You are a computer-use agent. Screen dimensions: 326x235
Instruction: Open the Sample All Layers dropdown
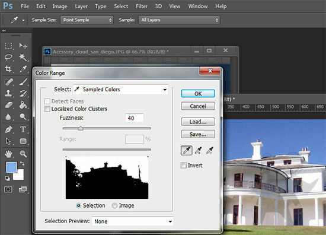[x=179, y=20]
